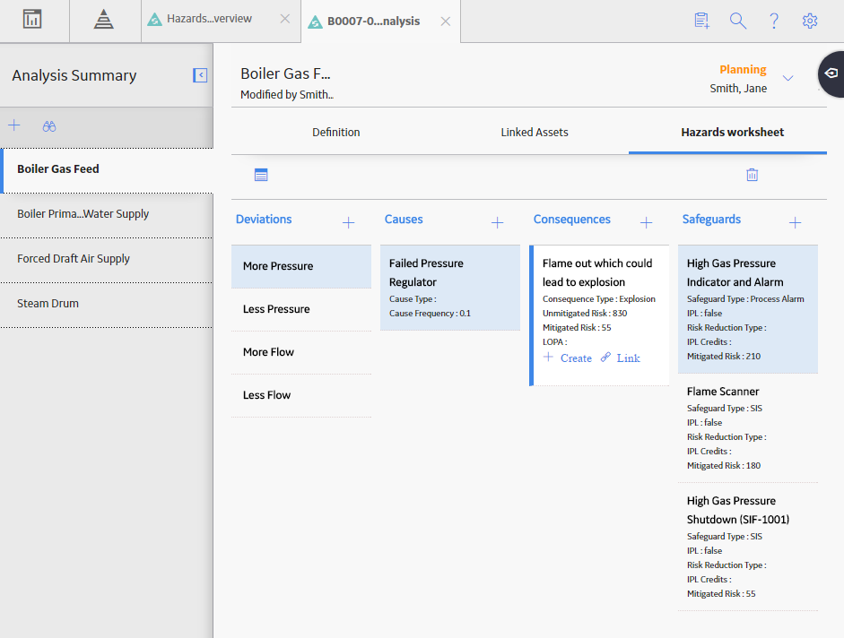844x638 pixels.
Task: Click the Safeguards column heading
Action: [711, 220]
